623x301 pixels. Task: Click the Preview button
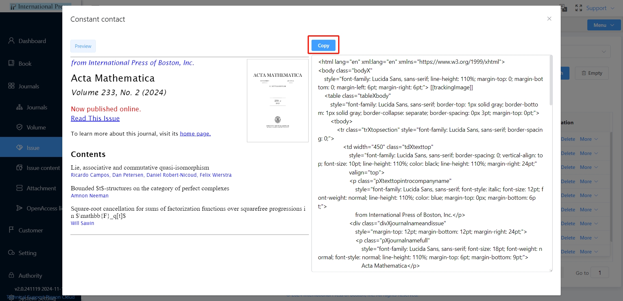tap(83, 46)
